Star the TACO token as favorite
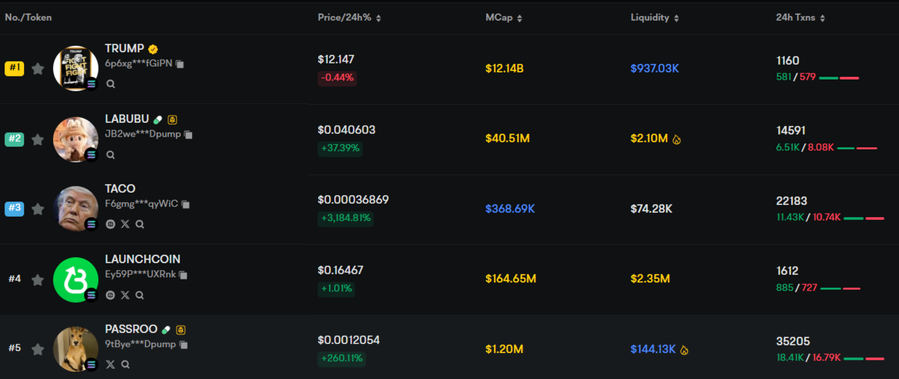The width and height of the screenshot is (899, 379). pos(38,209)
